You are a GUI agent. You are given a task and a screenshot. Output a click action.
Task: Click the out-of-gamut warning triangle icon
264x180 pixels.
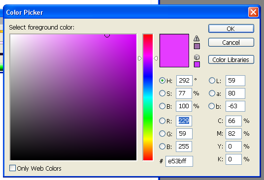(197, 38)
